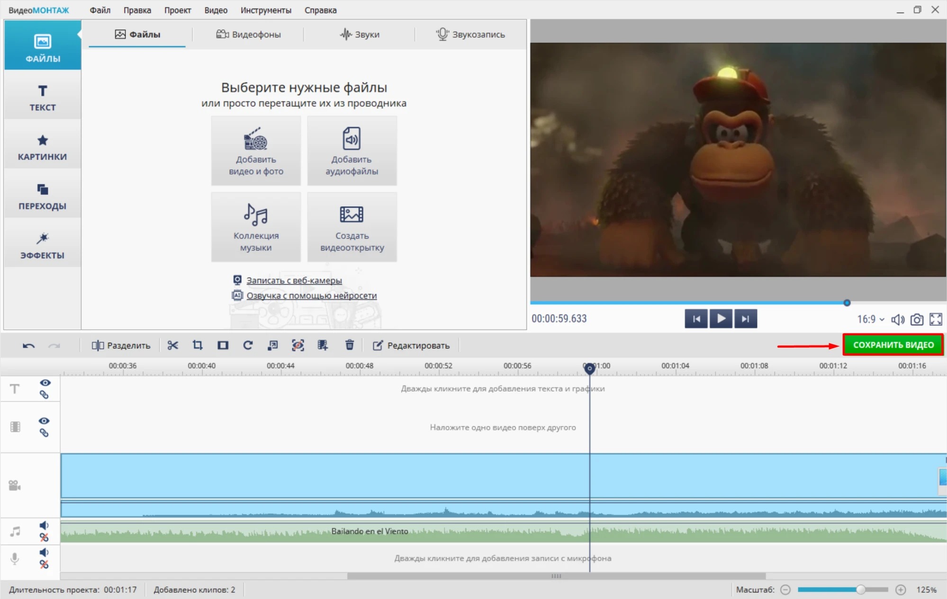This screenshot has width=947, height=599.
Task: Click the text track T icon
Action: (15, 389)
